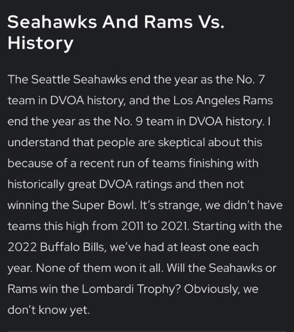Click the closing words "don't know yet"

(49, 311)
